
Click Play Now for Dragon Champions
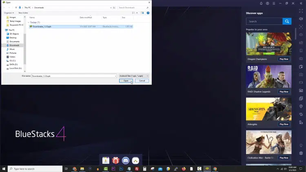pyautogui.click(x=284, y=59)
